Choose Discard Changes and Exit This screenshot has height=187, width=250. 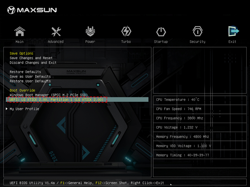click(x=33, y=63)
